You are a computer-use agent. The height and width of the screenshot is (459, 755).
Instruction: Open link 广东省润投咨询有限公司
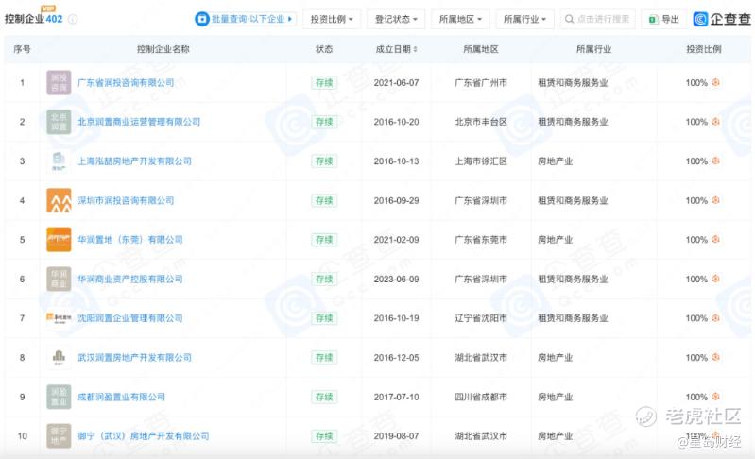[126, 83]
